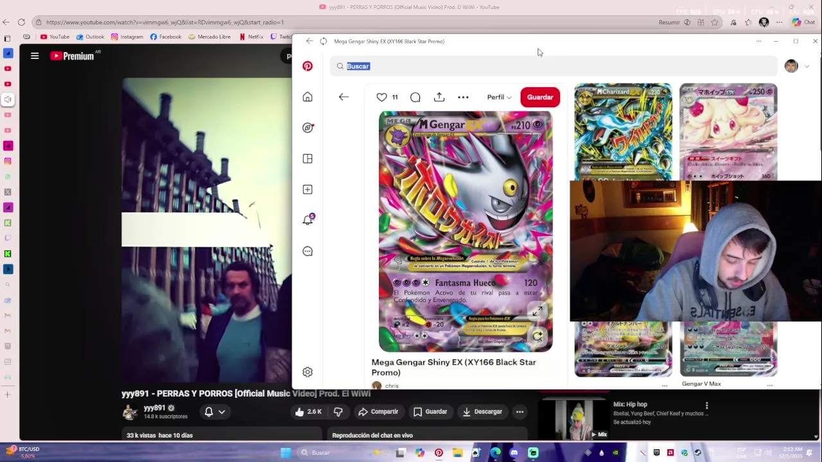
Task: Open Pinterest notifications bell
Action: pyautogui.click(x=308, y=220)
